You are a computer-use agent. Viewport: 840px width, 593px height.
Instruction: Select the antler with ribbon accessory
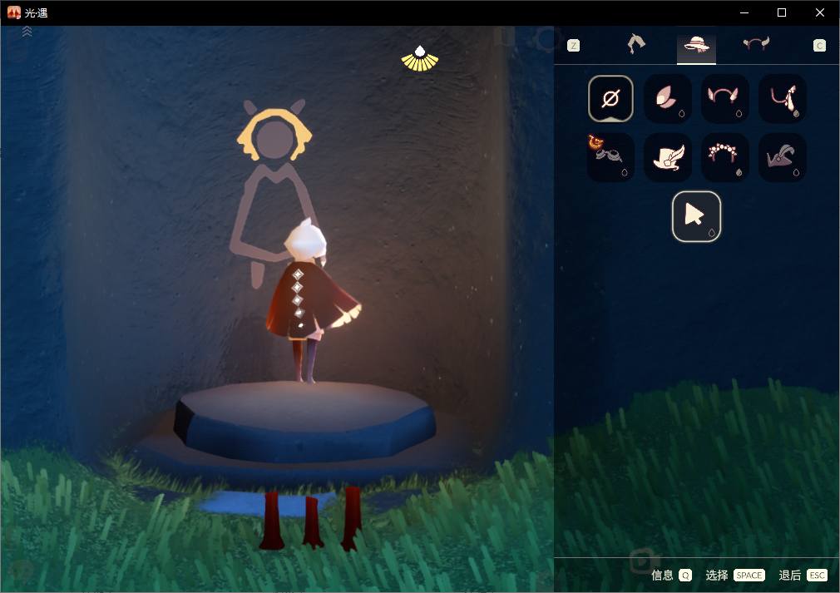(x=782, y=99)
